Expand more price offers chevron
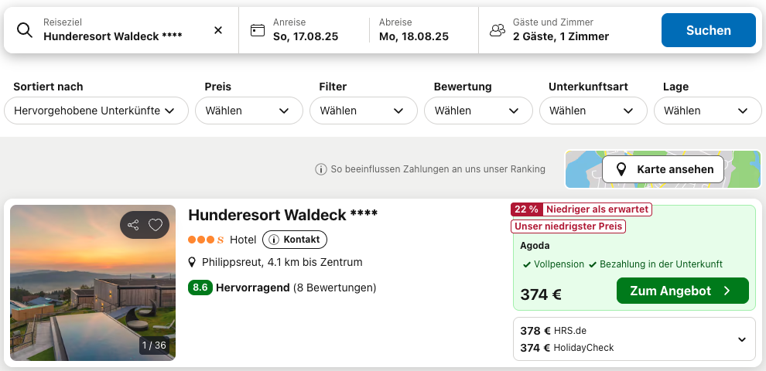This screenshot has width=766, height=371. click(742, 339)
